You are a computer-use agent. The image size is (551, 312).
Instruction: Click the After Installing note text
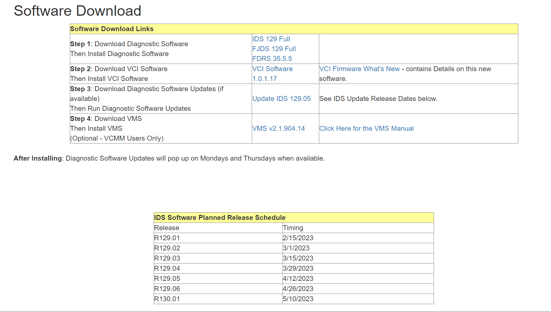point(169,158)
